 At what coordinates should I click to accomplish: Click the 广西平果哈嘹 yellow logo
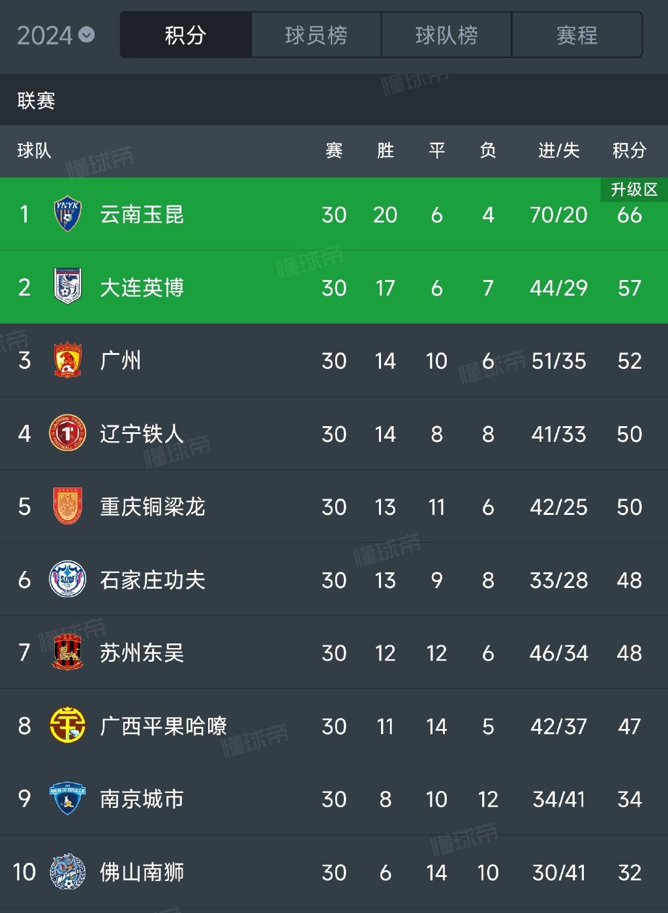67,726
